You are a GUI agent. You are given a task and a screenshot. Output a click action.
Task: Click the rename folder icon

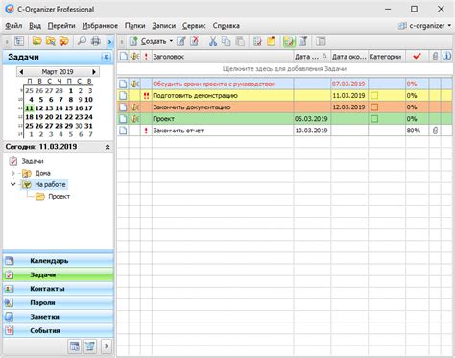51,41
